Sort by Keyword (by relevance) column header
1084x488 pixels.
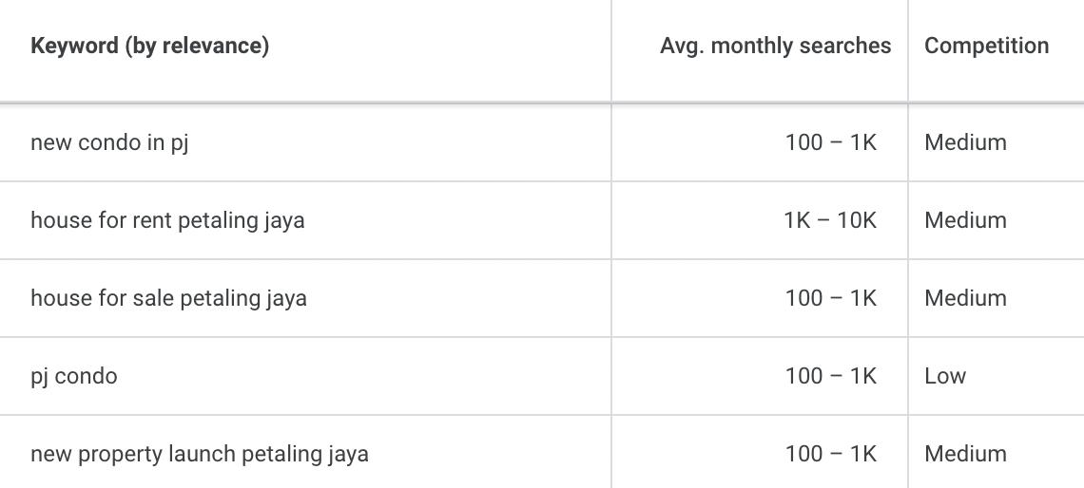click(x=150, y=46)
